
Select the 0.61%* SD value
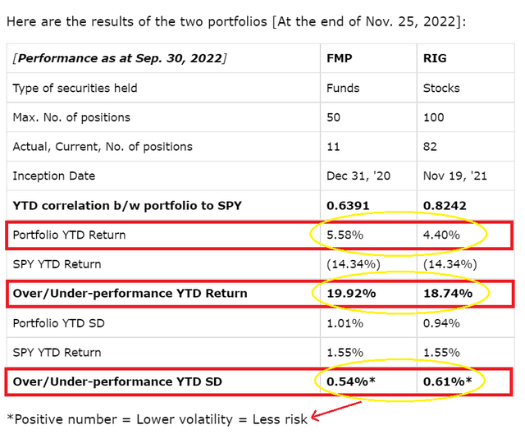[x=445, y=381]
